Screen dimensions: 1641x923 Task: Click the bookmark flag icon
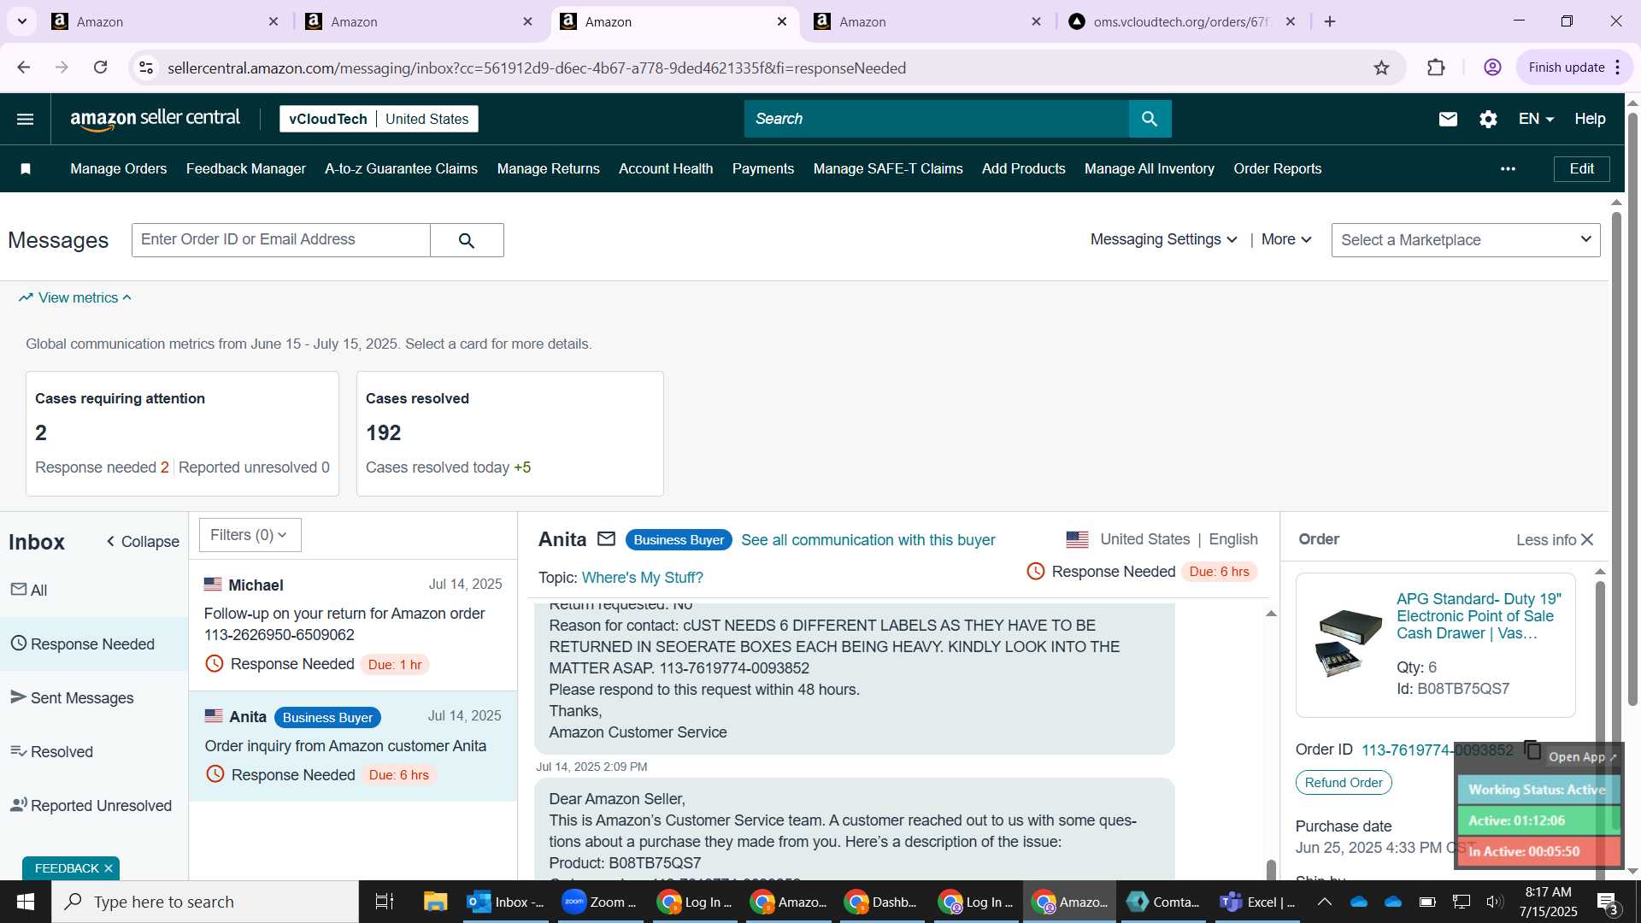point(26,169)
